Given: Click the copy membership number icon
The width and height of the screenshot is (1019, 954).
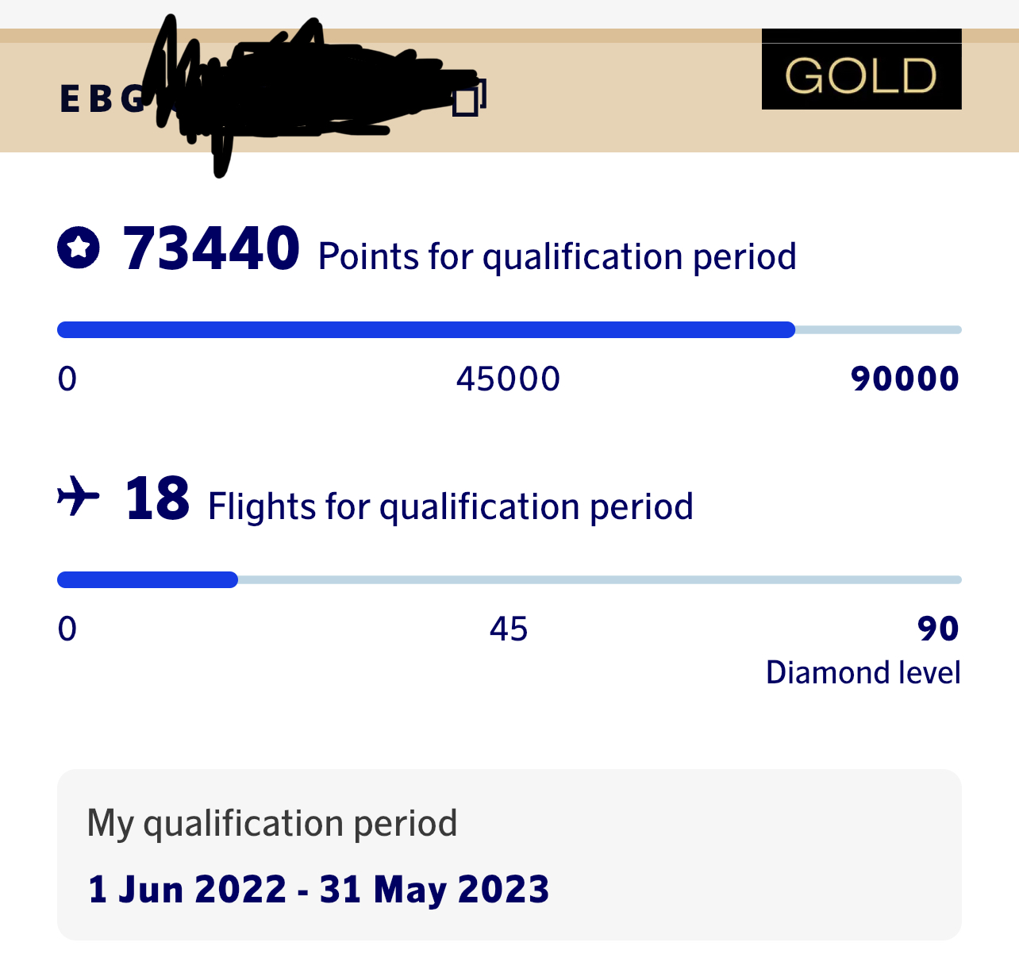Looking at the screenshot, I should (467, 98).
